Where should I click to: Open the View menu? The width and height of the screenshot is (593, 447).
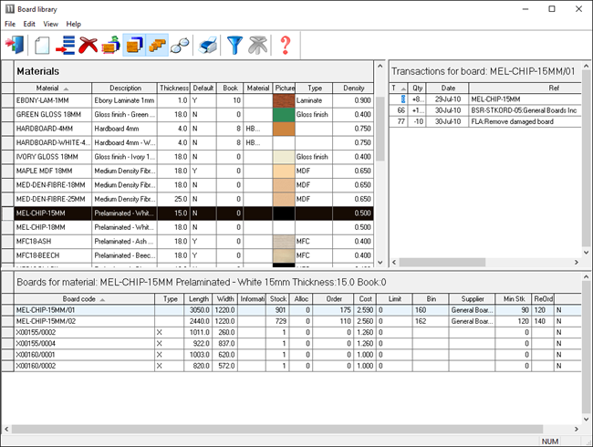click(x=50, y=24)
